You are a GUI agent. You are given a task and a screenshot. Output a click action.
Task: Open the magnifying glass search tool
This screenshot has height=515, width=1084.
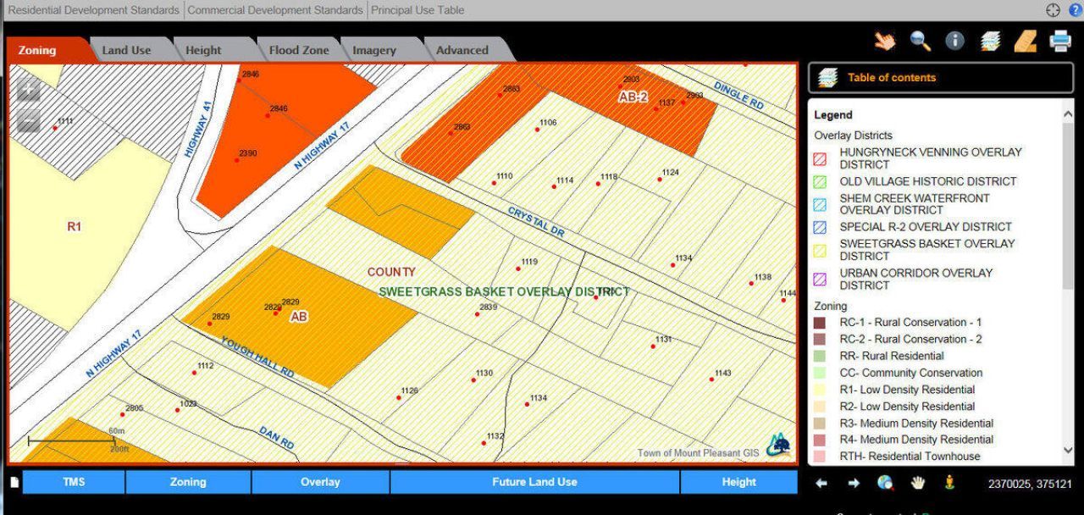pyautogui.click(x=921, y=41)
